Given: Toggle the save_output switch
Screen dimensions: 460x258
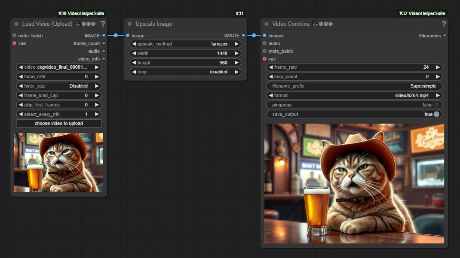Looking at the screenshot, I should click(x=437, y=114).
